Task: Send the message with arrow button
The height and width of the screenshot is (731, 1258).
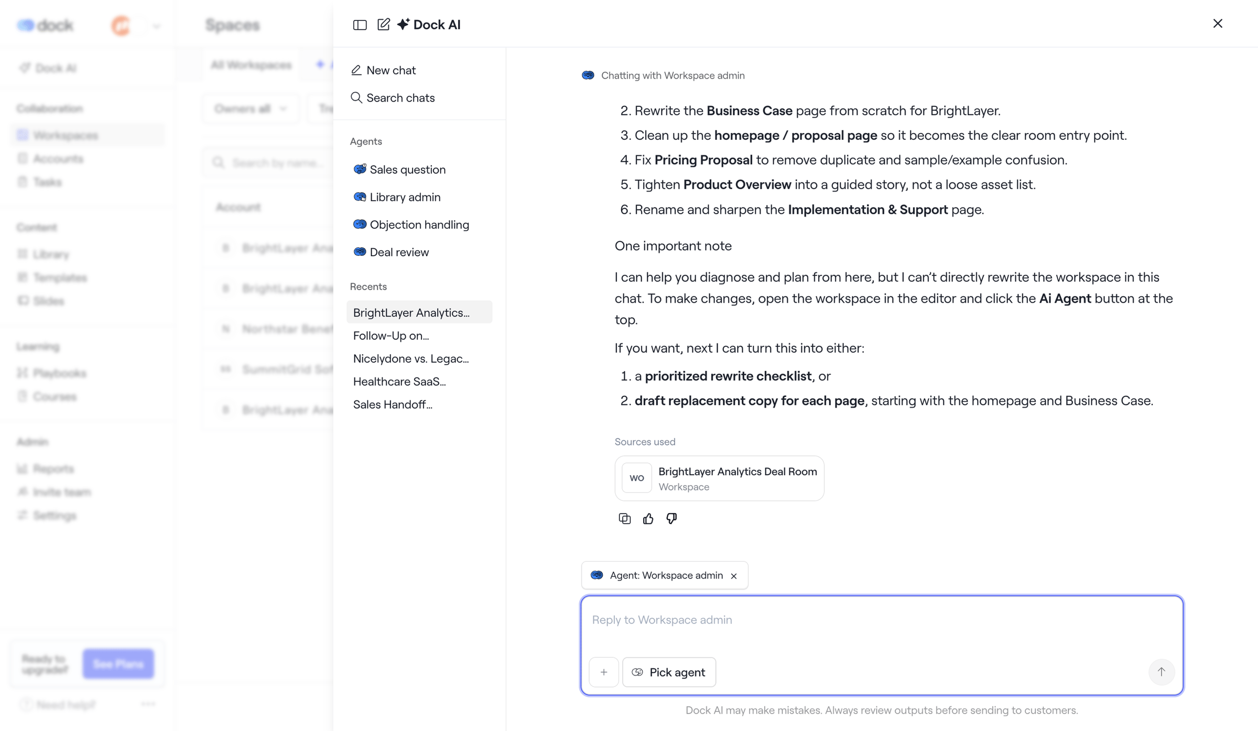Action: tap(1162, 672)
